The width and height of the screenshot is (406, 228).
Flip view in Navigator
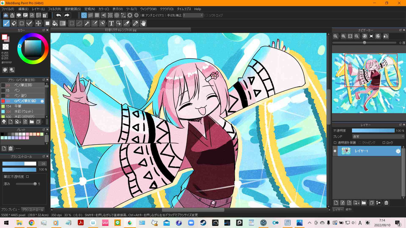pos(386,36)
